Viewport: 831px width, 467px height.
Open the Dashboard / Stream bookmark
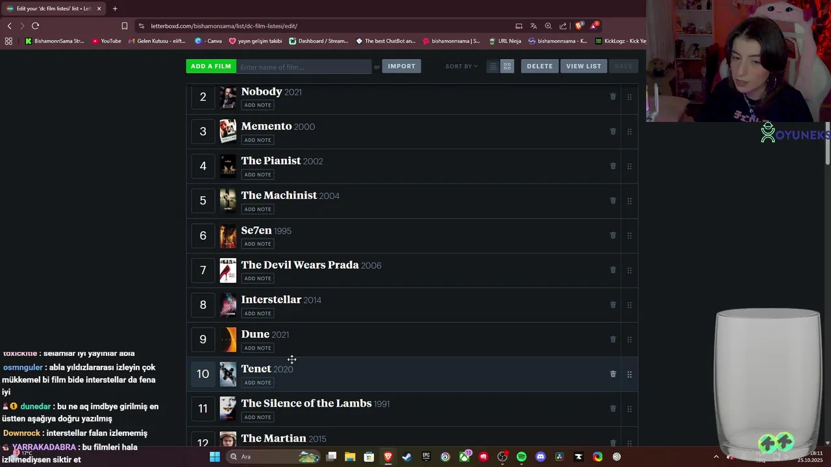coord(319,41)
